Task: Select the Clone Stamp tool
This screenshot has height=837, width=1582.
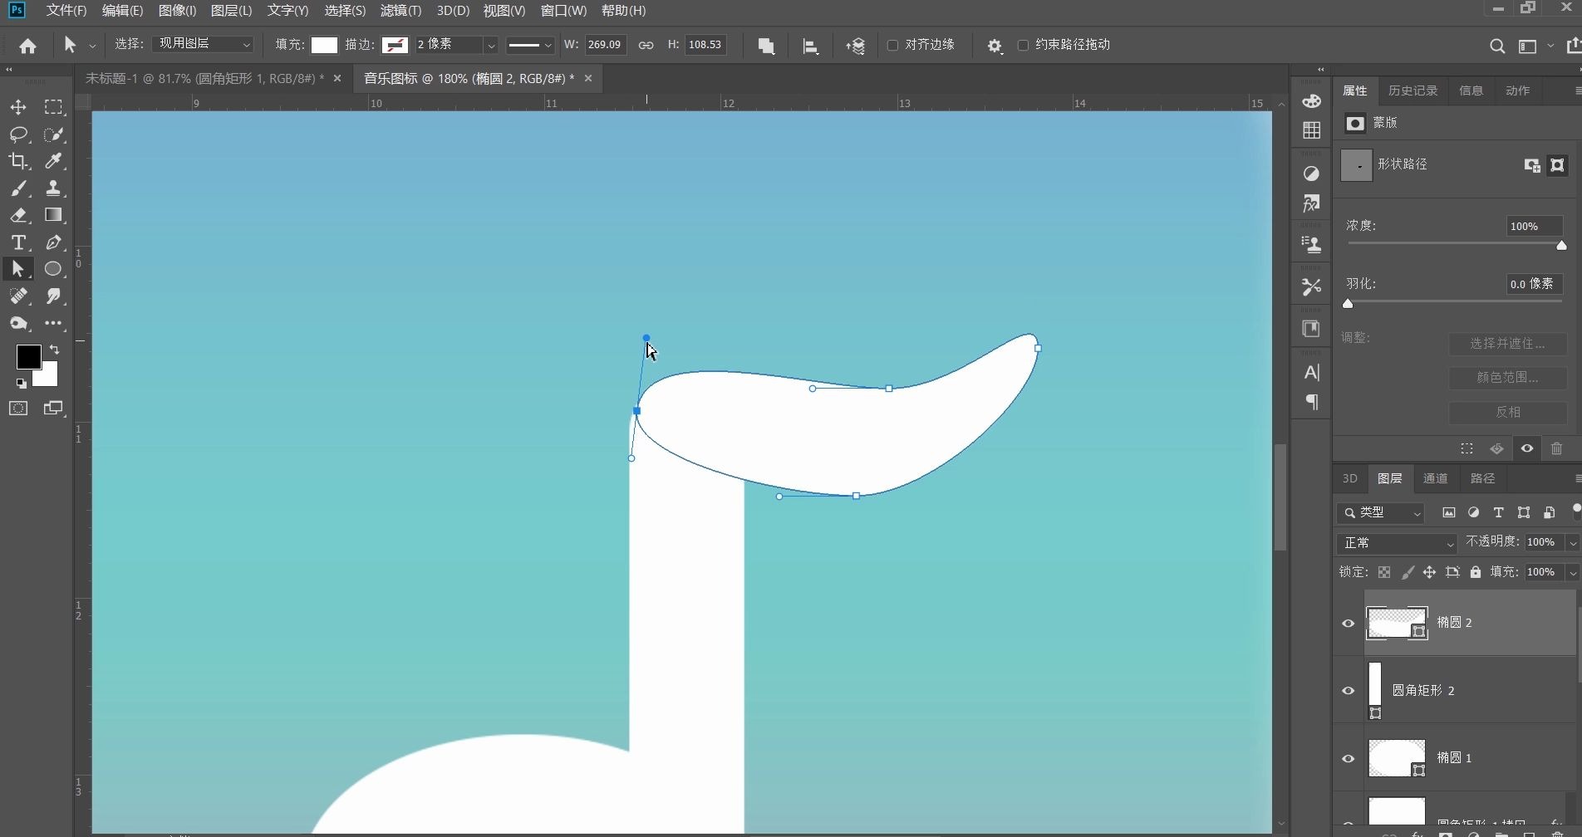Action: pyautogui.click(x=54, y=188)
